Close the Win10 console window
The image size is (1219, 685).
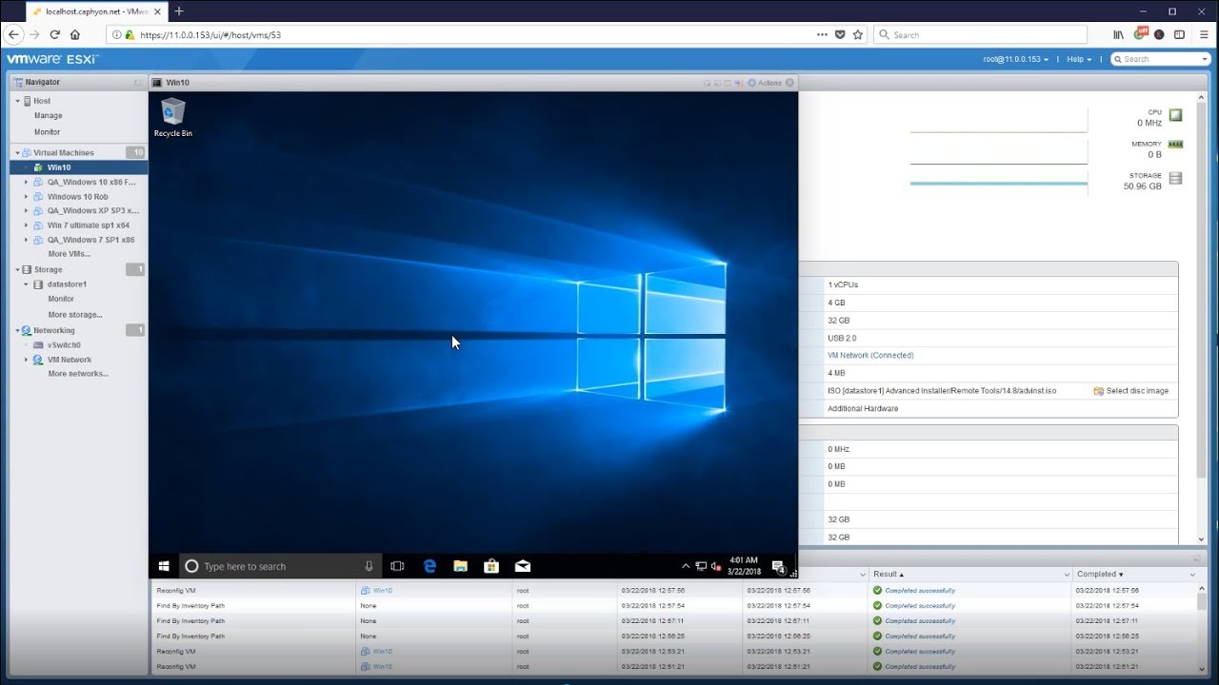(789, 83)
